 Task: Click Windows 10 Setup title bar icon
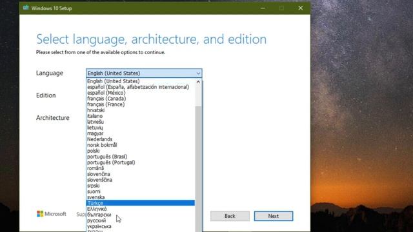click(x=26, y=8)
